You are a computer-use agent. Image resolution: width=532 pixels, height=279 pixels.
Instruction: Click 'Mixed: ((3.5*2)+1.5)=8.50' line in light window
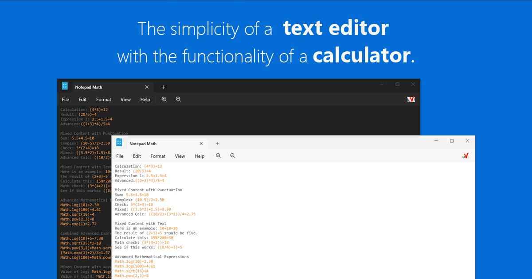[x=143, y=209]
